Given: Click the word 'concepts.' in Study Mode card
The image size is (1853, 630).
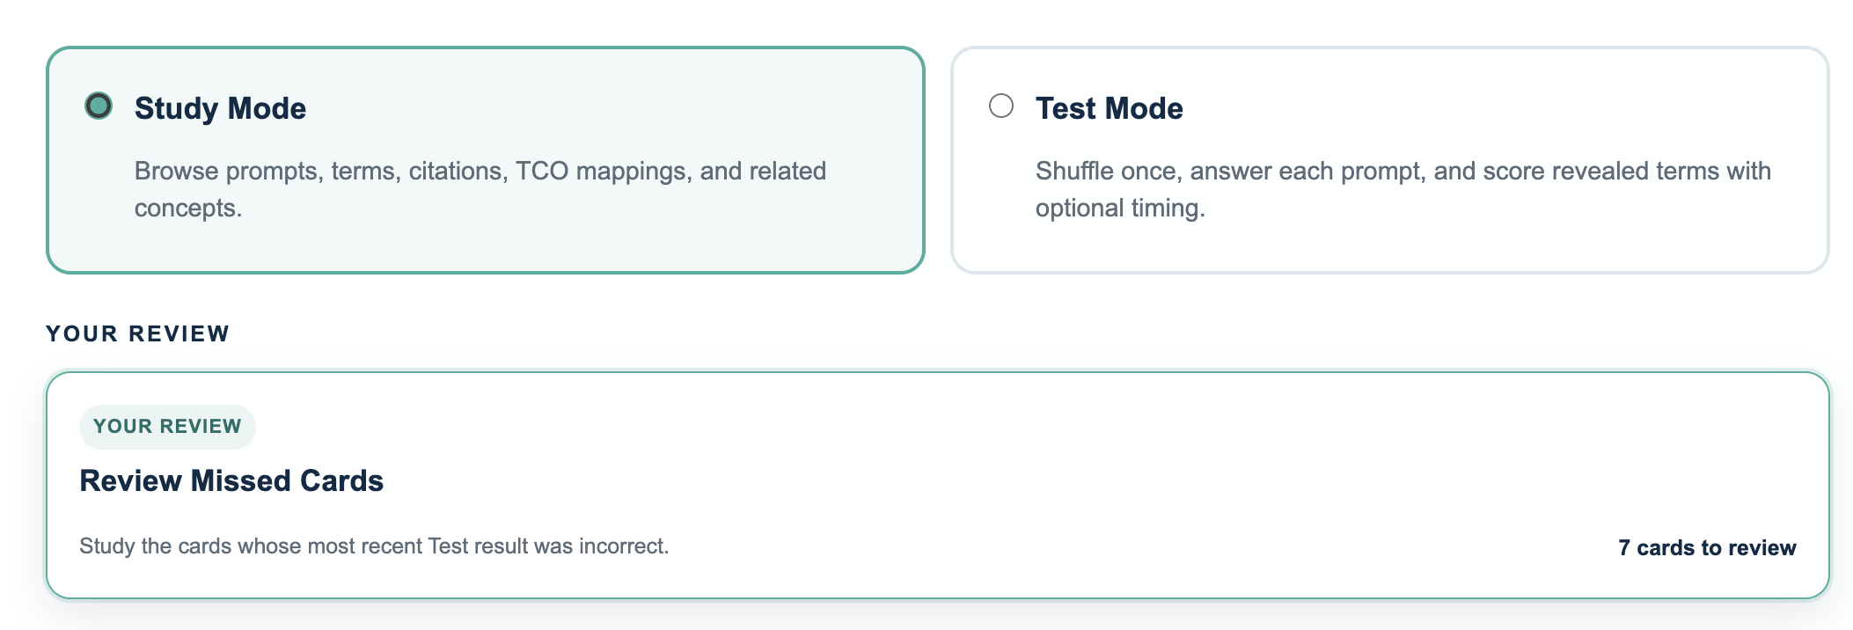Looking at the screenshot, I should pos(188,209).
